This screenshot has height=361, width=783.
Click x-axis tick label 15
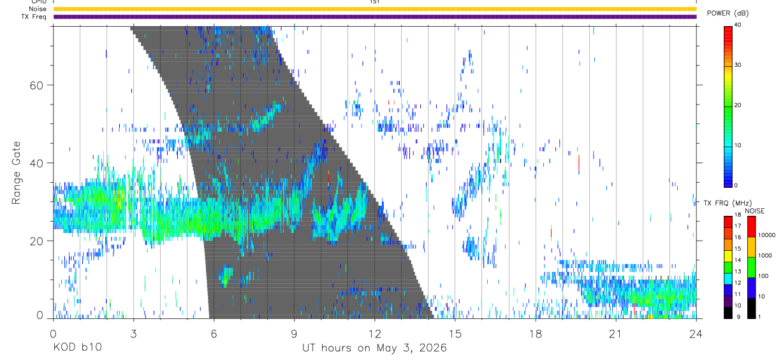[455, 333]
